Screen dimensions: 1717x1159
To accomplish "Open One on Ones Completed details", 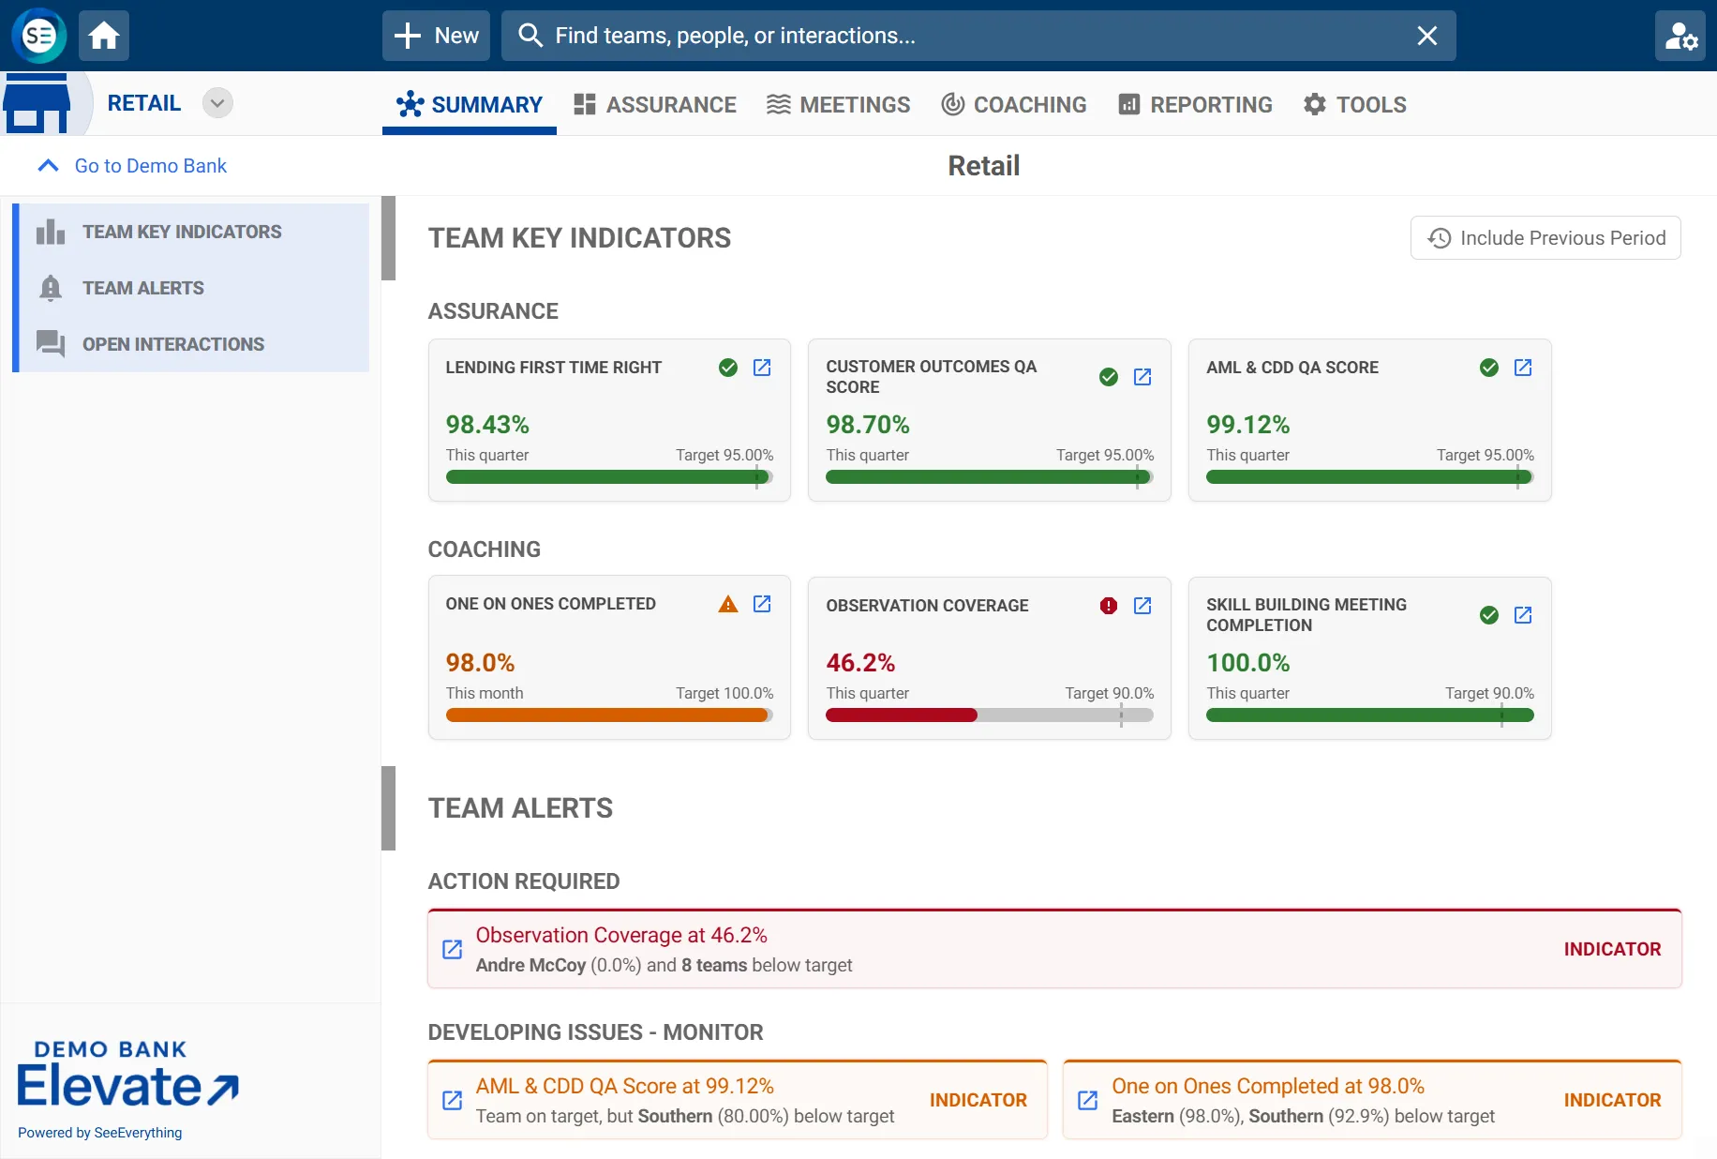I will 762,604.
